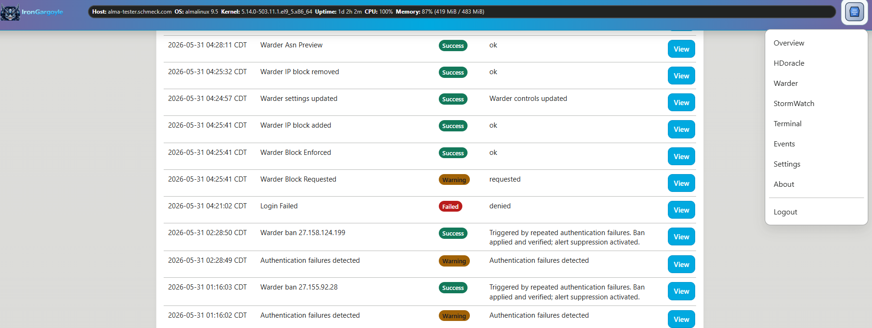
Task: Click the Memory 87% status entry
Action: (440, 12)
